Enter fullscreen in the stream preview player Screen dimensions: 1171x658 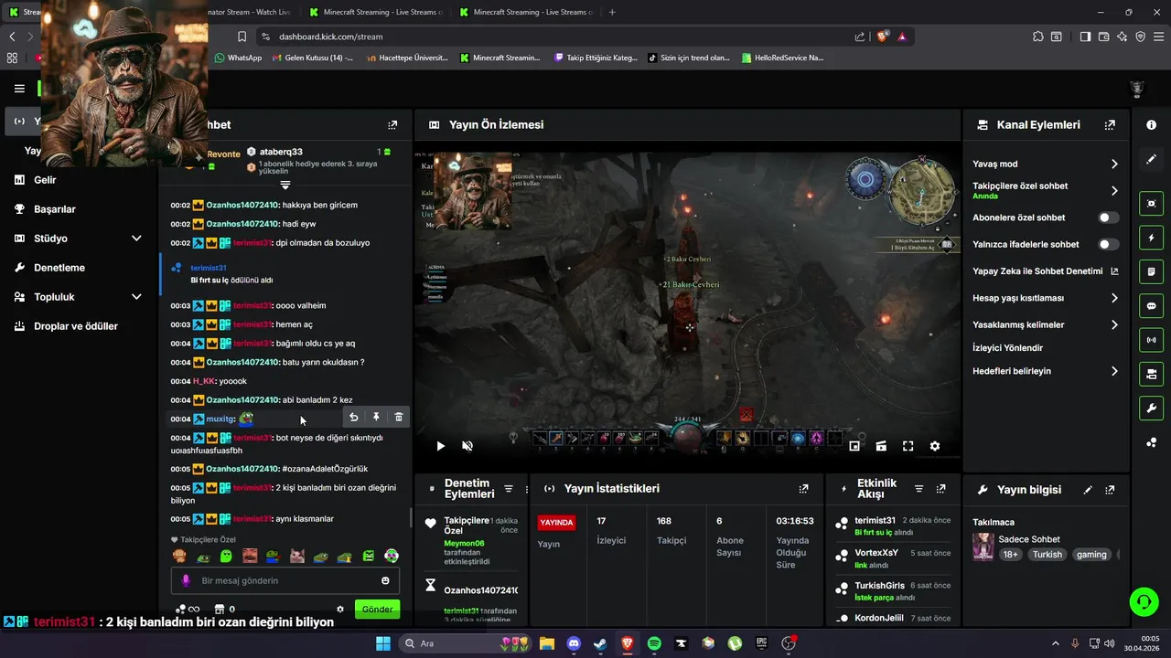tap(908, 446)
